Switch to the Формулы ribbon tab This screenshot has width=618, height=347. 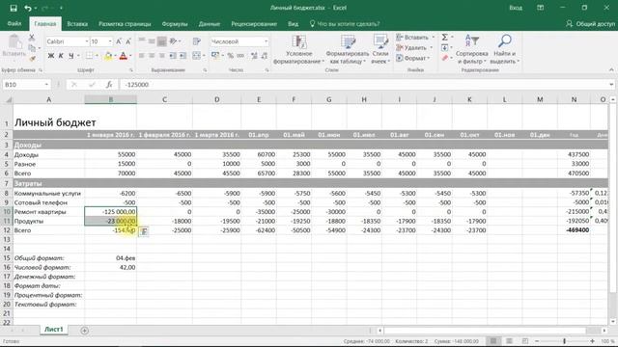pos(175,23)
